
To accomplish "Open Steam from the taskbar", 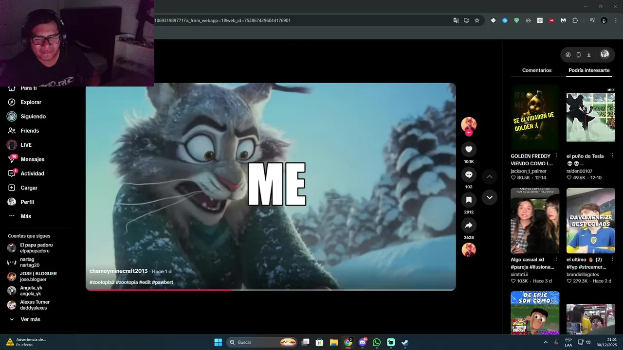I will tap(405, 342).
